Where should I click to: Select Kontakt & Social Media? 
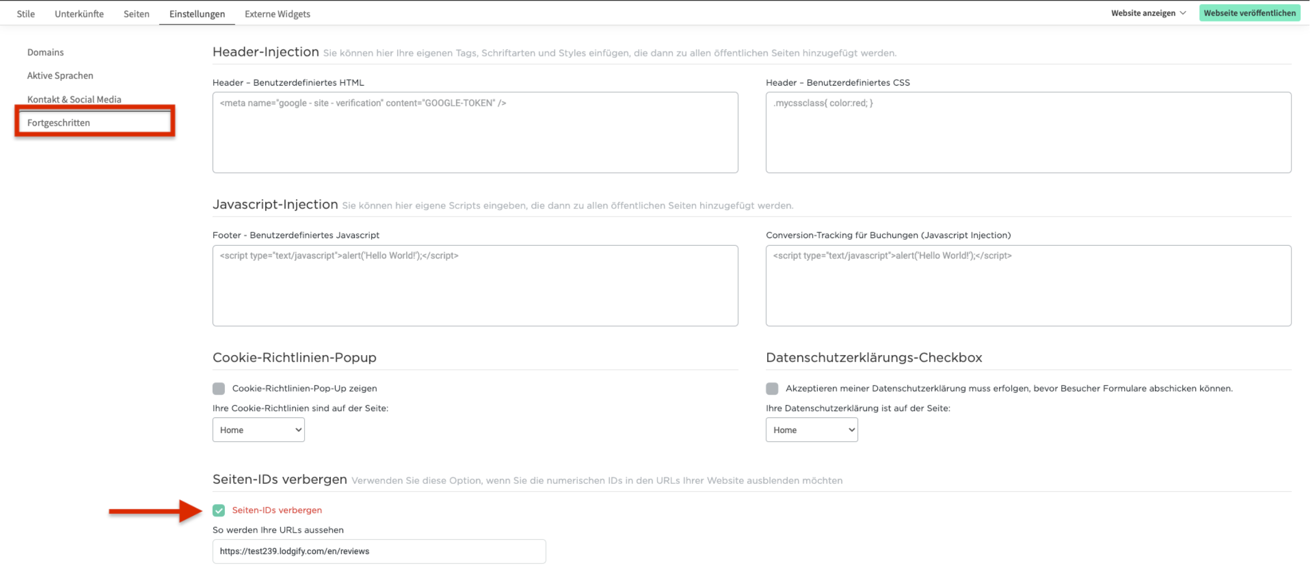tap(74, 99)
